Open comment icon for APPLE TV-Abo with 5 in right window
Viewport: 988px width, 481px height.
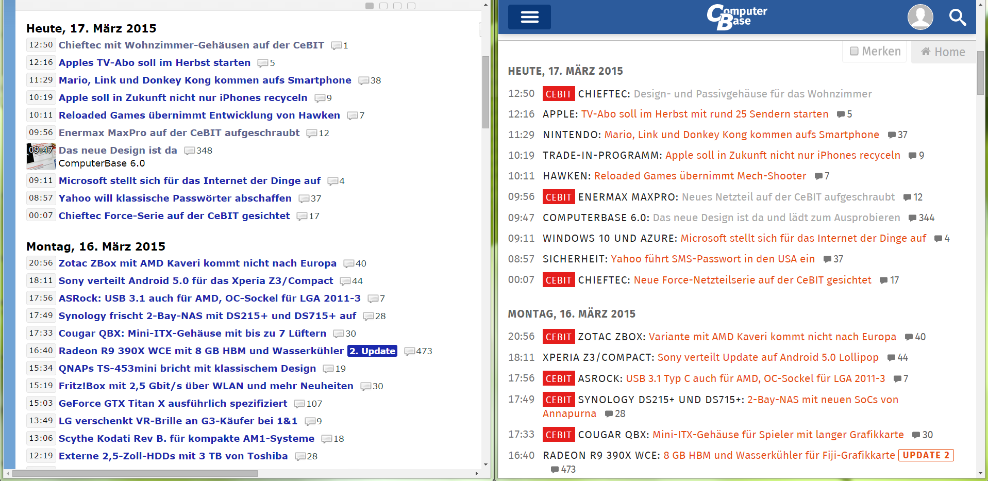click(841, 114)
